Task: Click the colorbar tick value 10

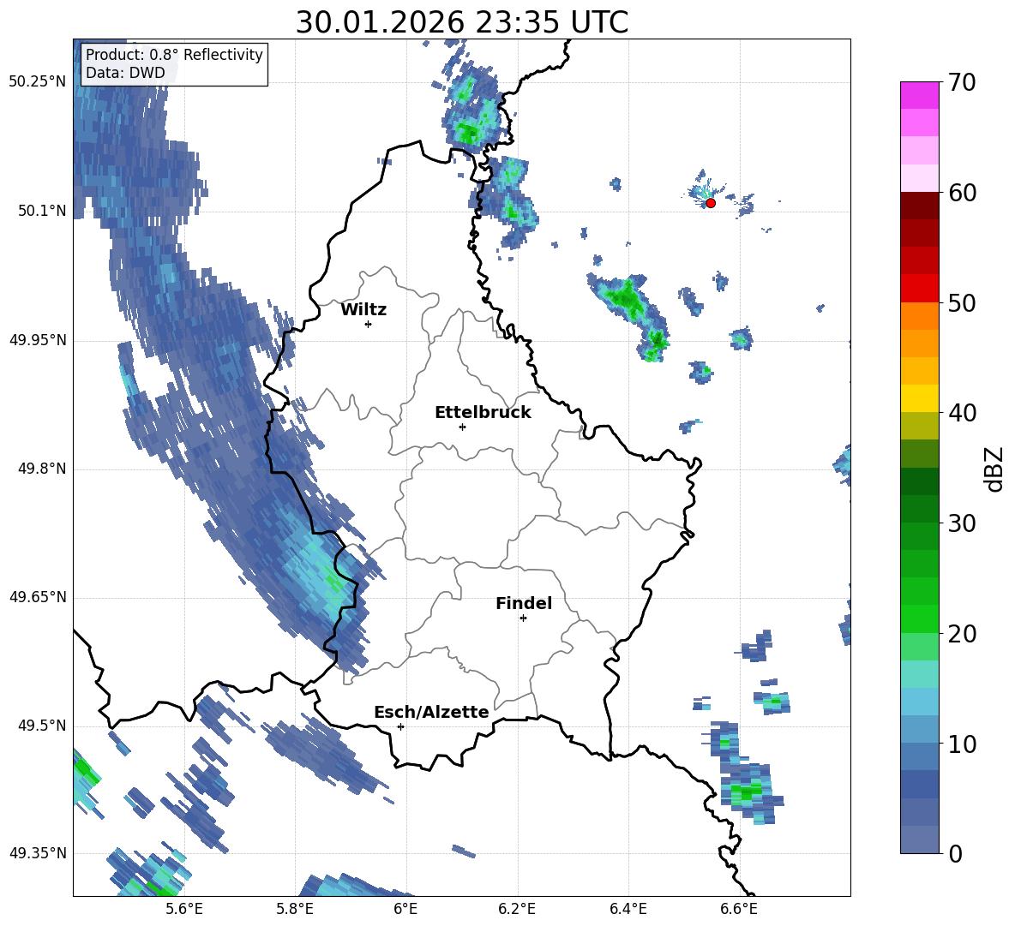Action: [961, 744]
